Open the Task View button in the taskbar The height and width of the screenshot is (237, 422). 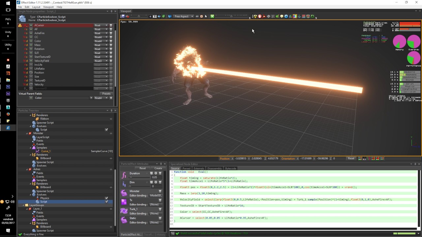pyautogui.click(x=8, y=10)
